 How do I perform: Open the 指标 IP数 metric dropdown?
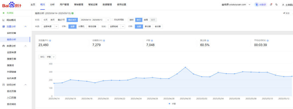[x=47, y=57]
